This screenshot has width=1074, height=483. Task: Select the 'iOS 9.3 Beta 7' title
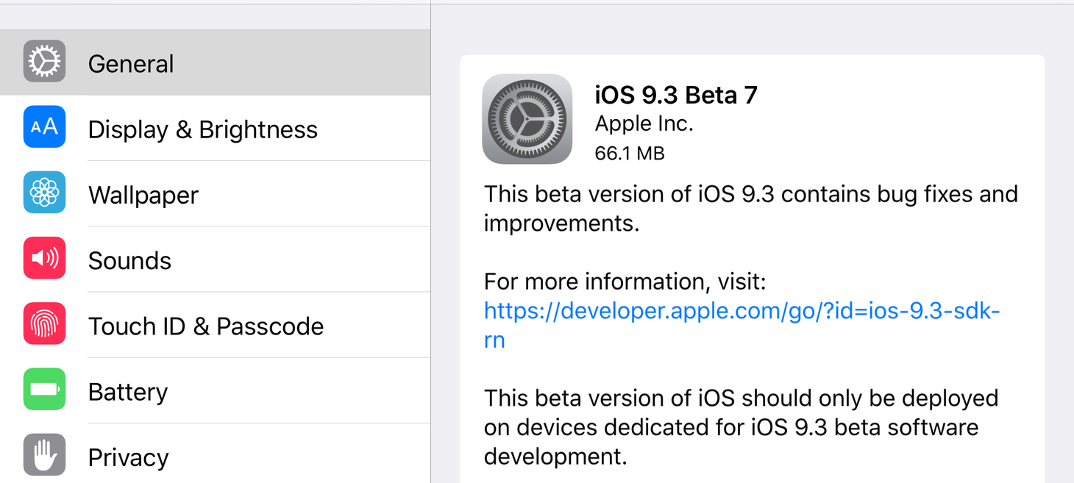coord(676,95)
